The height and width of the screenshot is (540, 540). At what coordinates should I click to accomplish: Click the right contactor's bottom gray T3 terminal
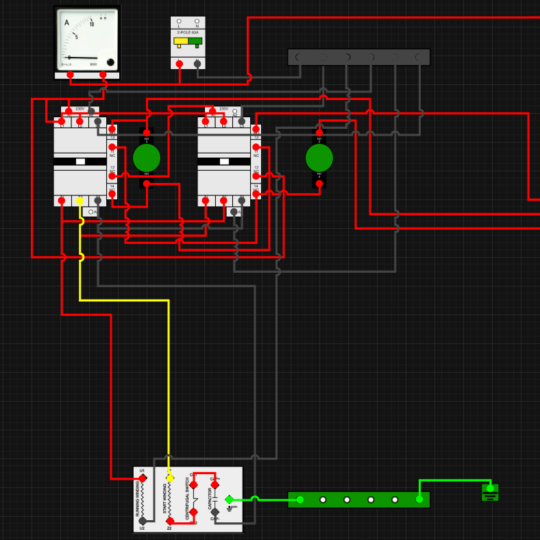242,200
